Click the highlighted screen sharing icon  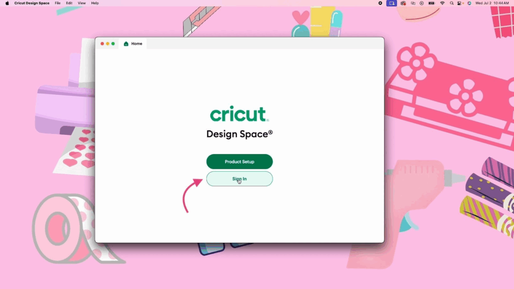[392, 4]
